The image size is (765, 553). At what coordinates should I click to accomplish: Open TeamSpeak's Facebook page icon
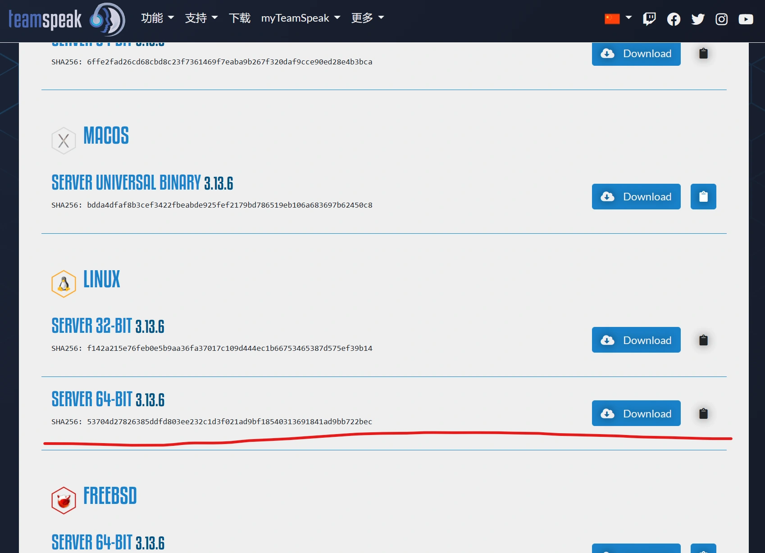pos(674,19)
